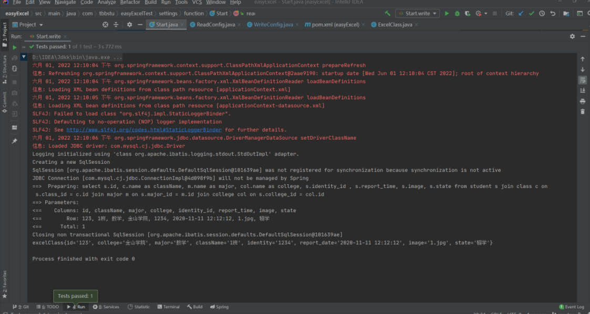
Task: Open the Navigate menu
Action: [65, 2]
